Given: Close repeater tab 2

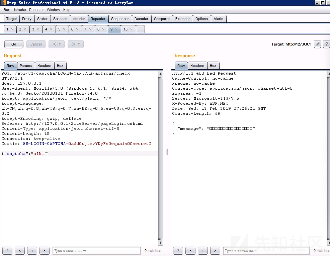Looking at the screenshot, I should tap(25, 29).
